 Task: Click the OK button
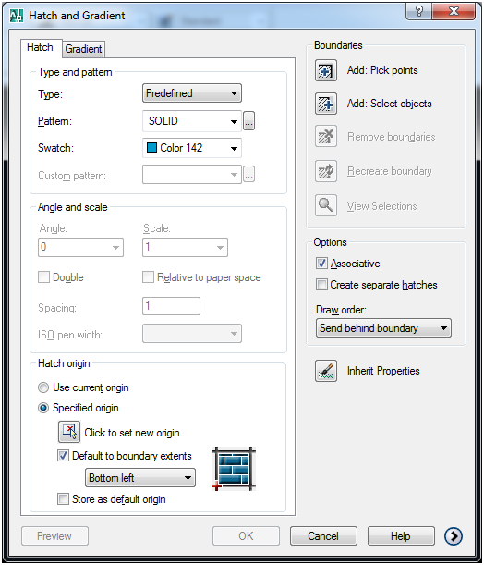coord(246,536)
